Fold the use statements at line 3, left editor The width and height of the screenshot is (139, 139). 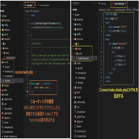tap(30, 23)
